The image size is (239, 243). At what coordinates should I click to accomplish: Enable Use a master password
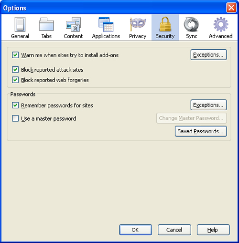15,118
